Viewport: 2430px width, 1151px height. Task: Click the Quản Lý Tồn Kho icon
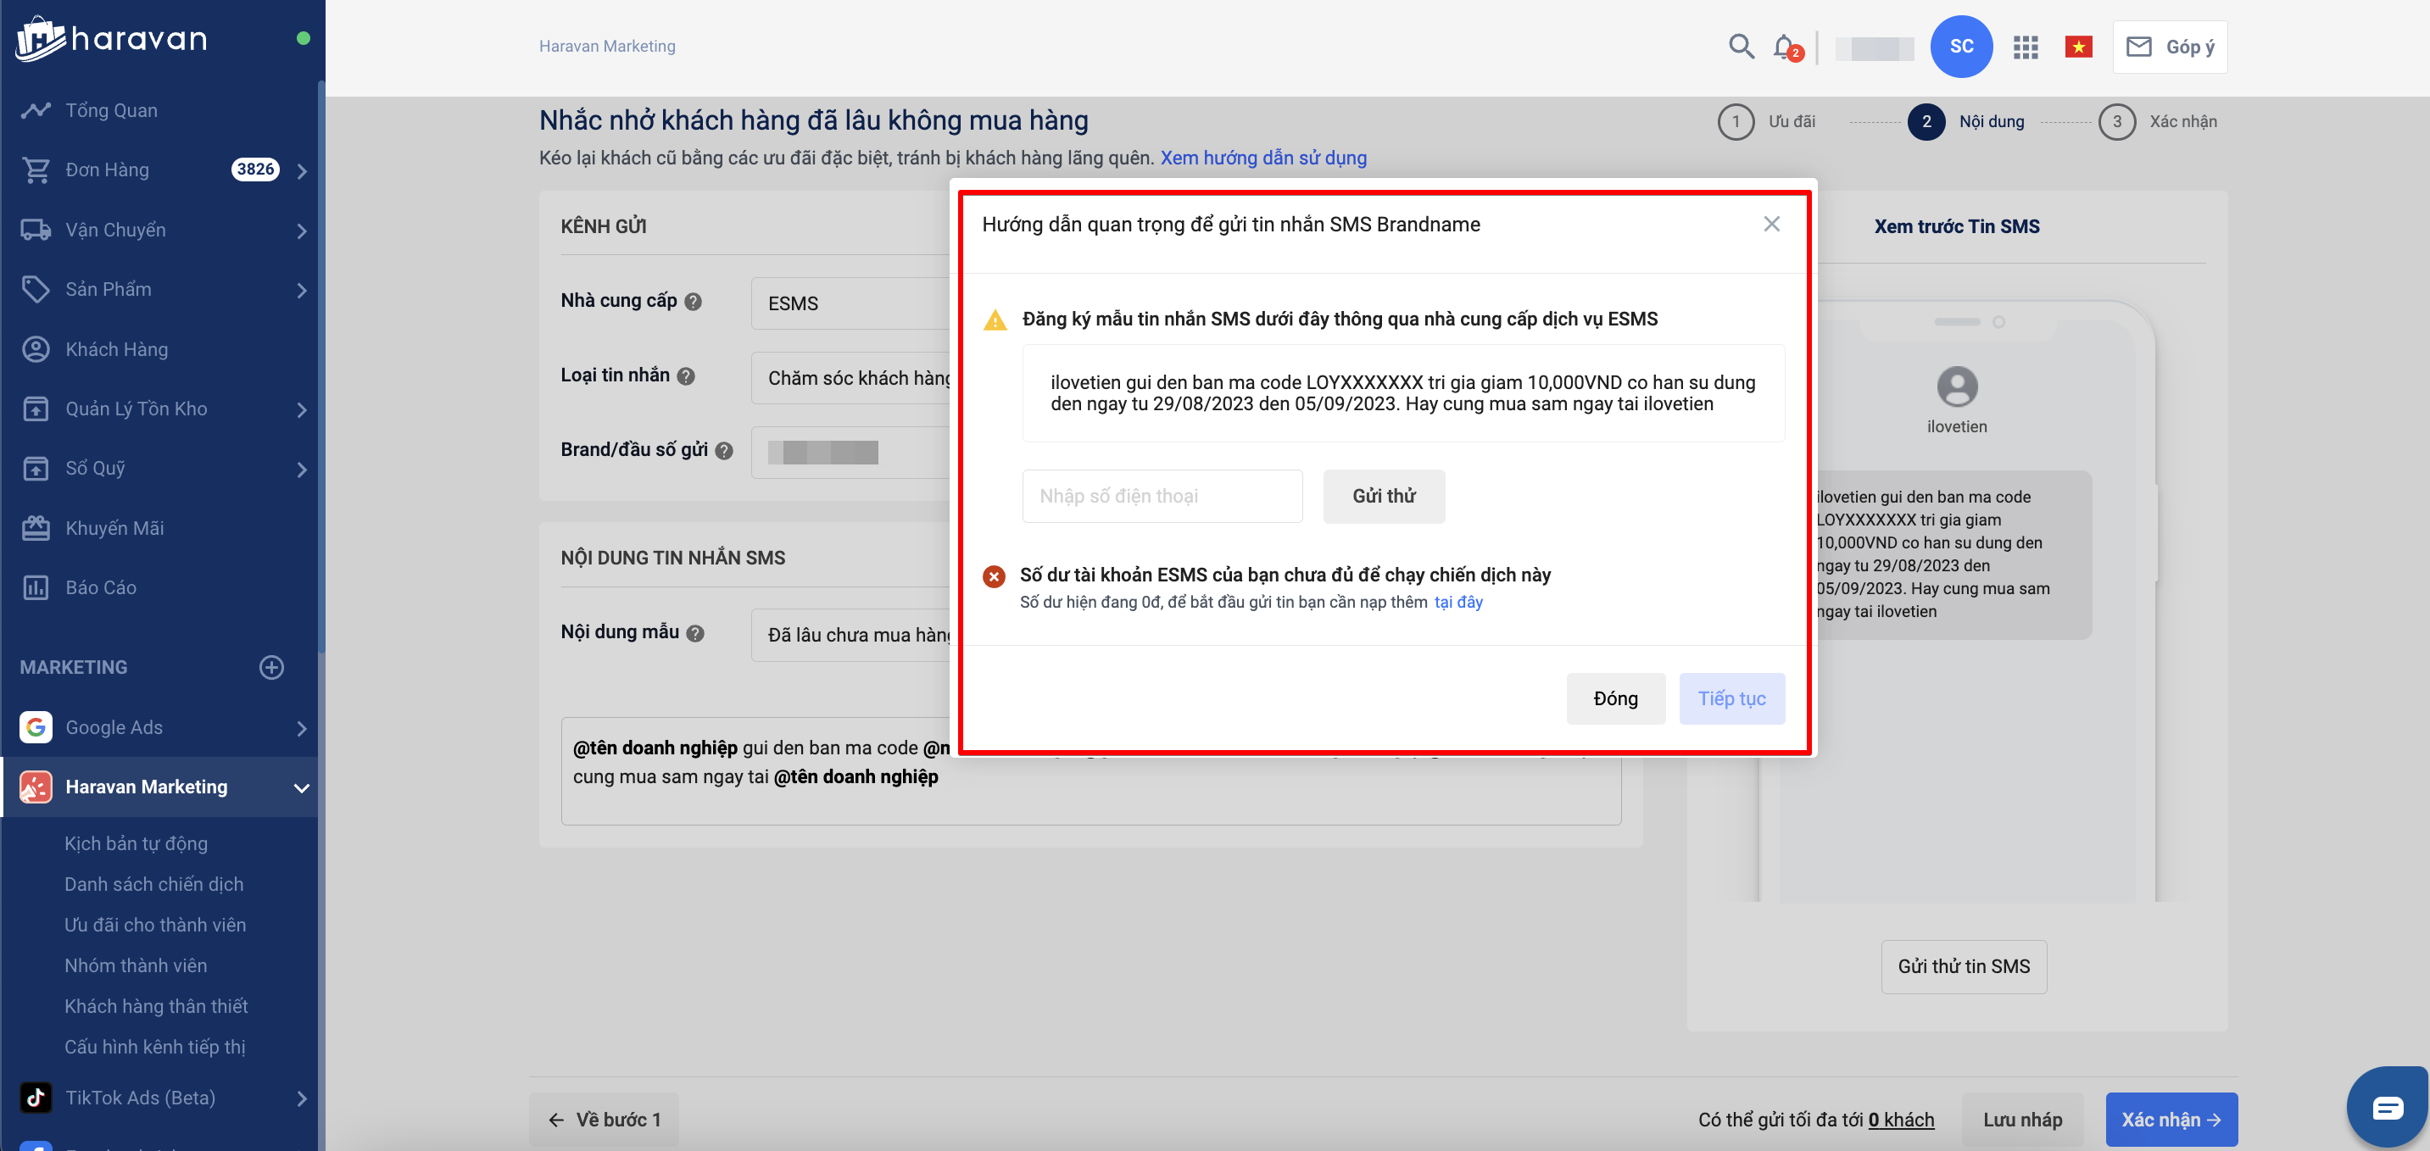[36, 409]
